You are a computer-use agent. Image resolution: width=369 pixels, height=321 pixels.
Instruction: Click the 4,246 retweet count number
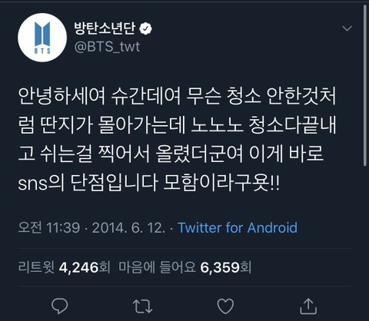(79, 267)
